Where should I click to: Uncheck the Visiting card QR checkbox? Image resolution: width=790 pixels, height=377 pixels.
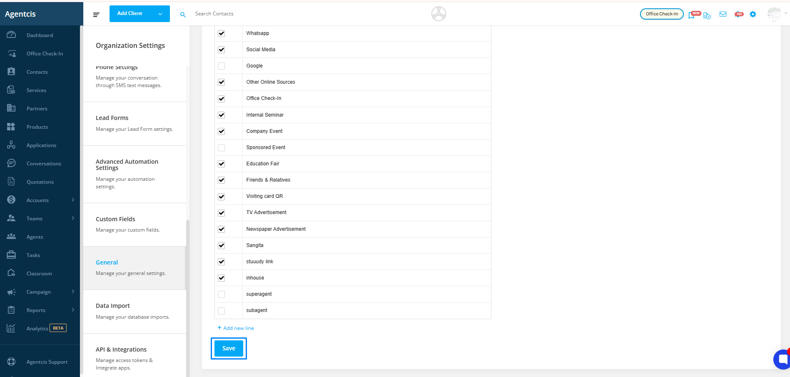pyautogui.click(x=222, y=197)
